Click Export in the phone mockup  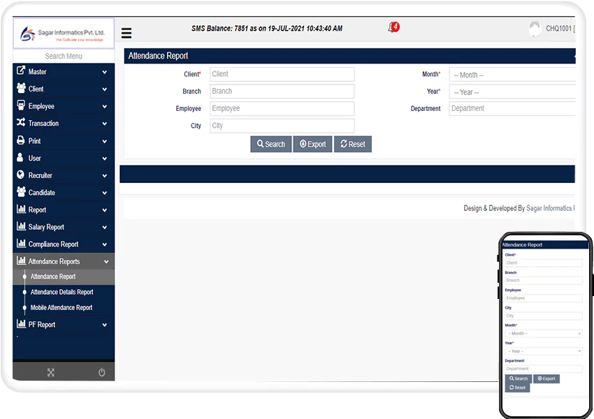tap(546, 378)
